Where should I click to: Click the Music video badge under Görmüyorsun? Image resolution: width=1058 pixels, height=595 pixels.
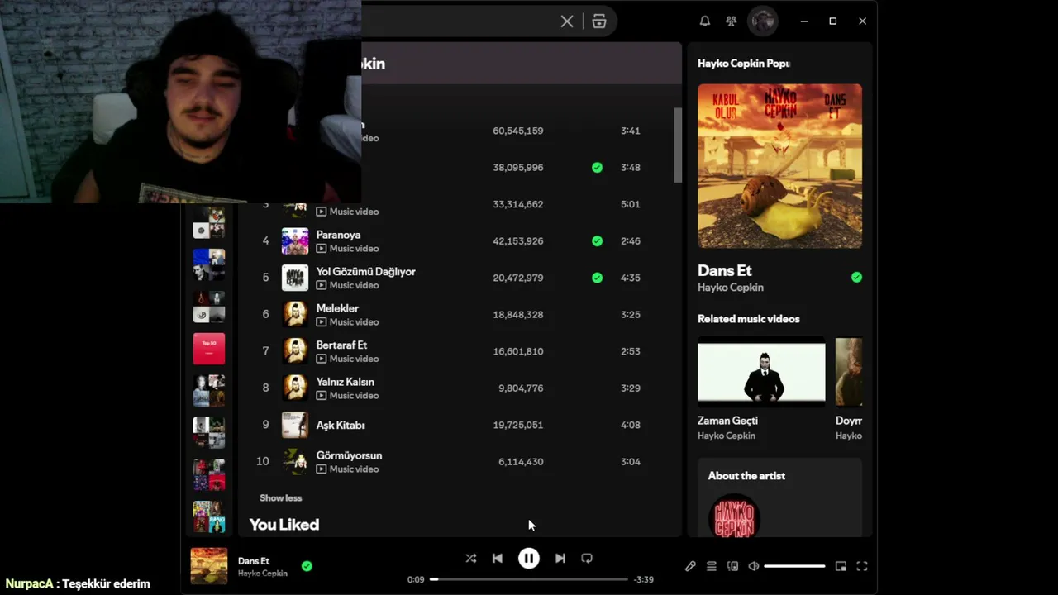click(347, 469)
